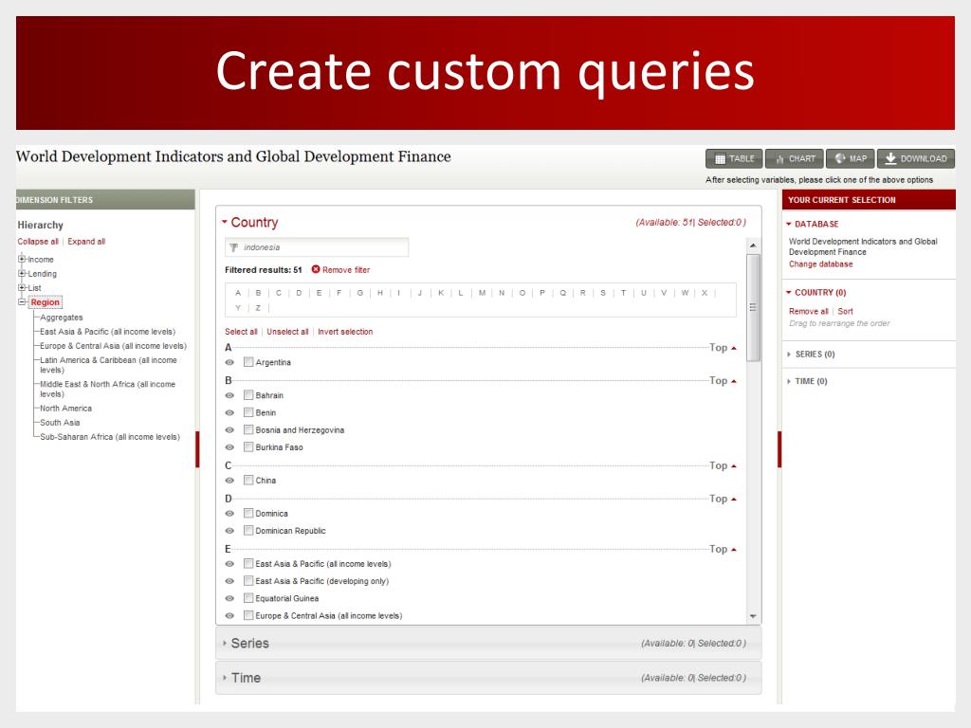Viewport: 971px width, 728px height.
Task: Toggle eye icon next to Dominica
Action: [229, 513]
